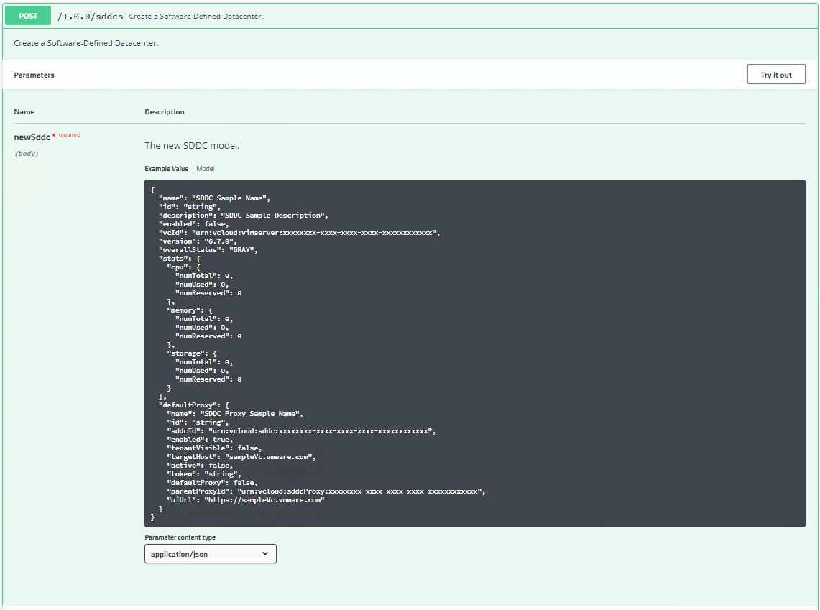
Task: Click the newSddc parameter name
Action: 32,137
